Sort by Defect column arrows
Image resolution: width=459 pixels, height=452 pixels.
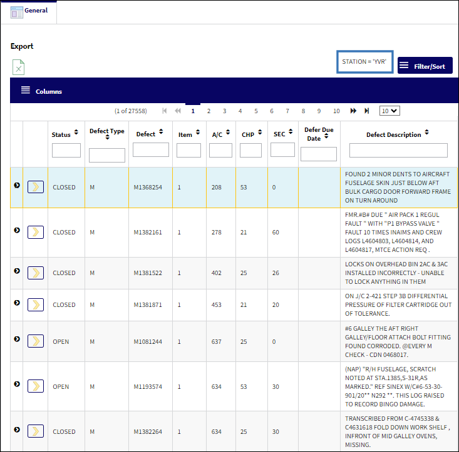pos(161,131)
